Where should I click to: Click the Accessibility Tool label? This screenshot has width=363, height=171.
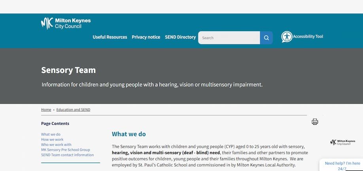point(308,36)
